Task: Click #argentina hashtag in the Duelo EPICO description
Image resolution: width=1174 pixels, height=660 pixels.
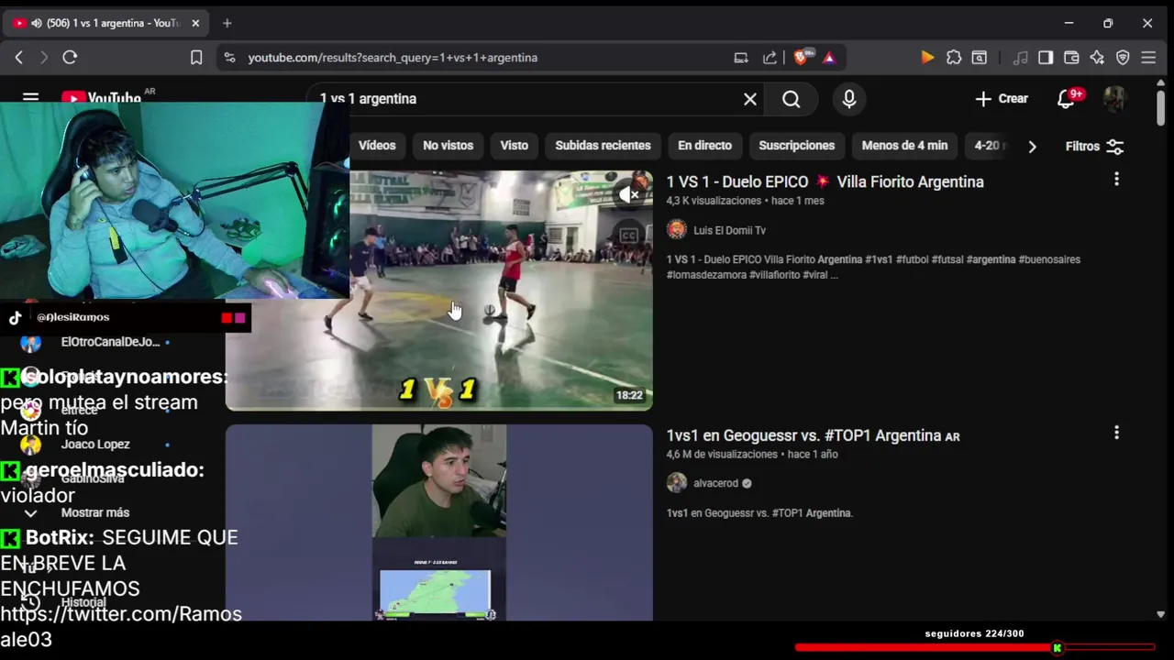Action: 991,259
